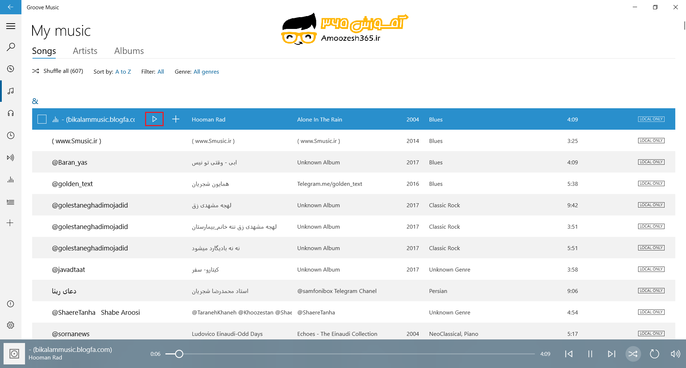
Task: Open Settings gear in sidebar
Action: tap(11, 325)
